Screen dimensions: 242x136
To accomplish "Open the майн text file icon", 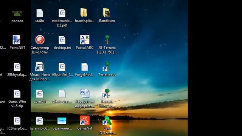I will [40, 13].
